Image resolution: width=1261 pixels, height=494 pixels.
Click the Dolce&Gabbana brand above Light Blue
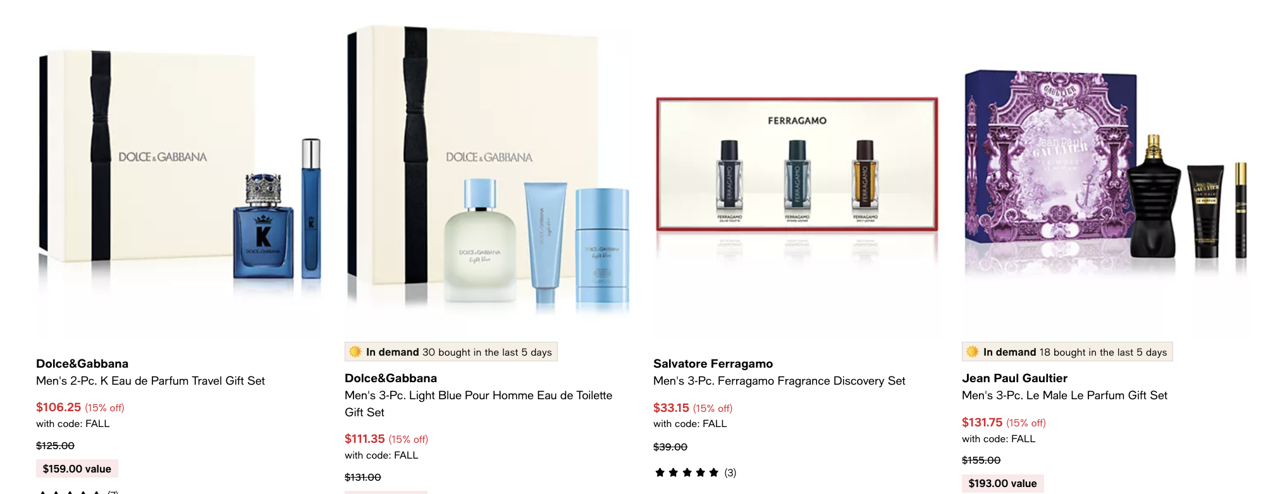coord(391,378)
